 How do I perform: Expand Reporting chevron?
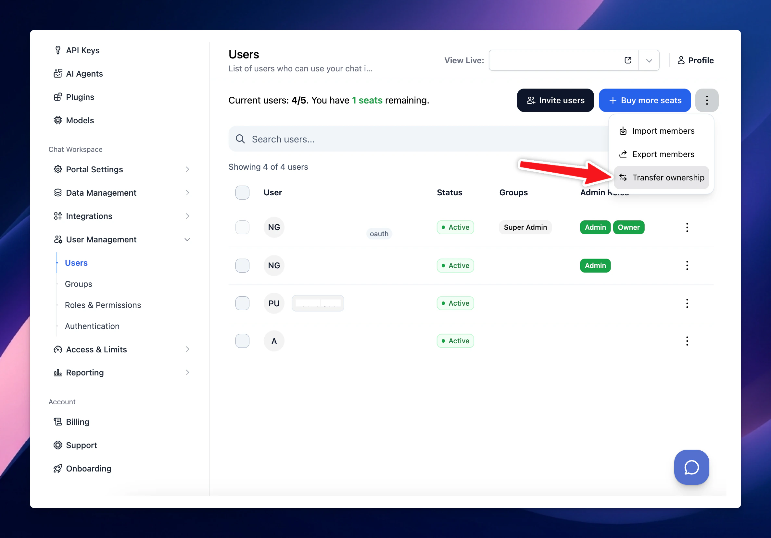[x=187, y=372]
